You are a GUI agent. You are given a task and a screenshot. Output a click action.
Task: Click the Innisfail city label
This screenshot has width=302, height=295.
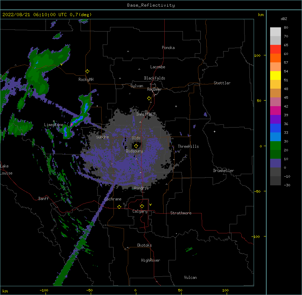point(145,114)
